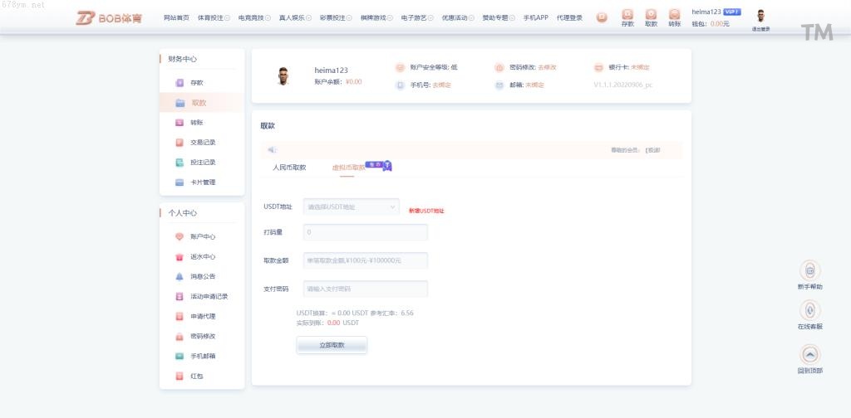Select the 虚拟币取款 tab
851x418 pixels.
(348, 168)
